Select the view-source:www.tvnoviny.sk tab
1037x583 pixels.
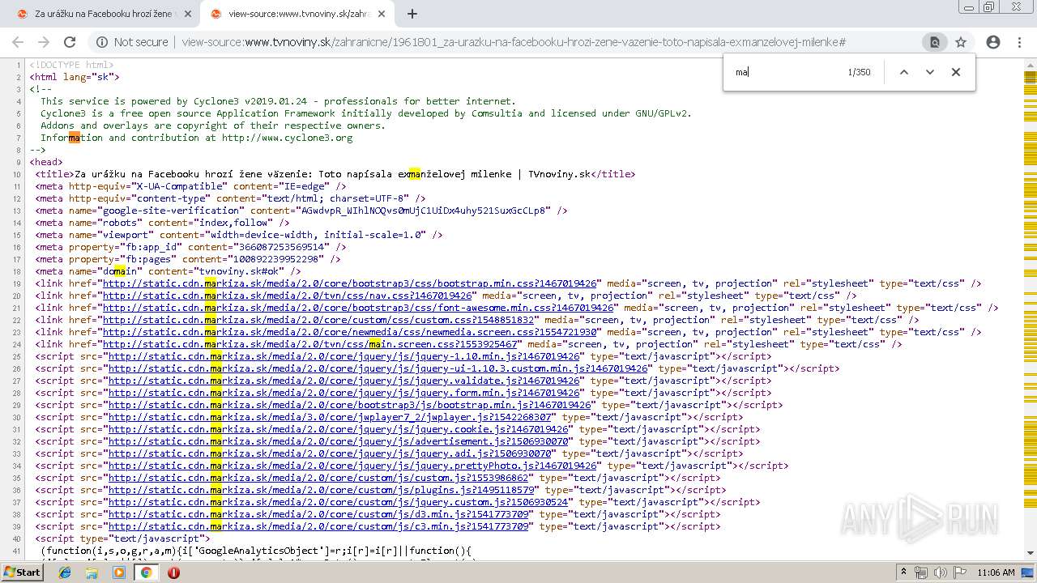297,14
